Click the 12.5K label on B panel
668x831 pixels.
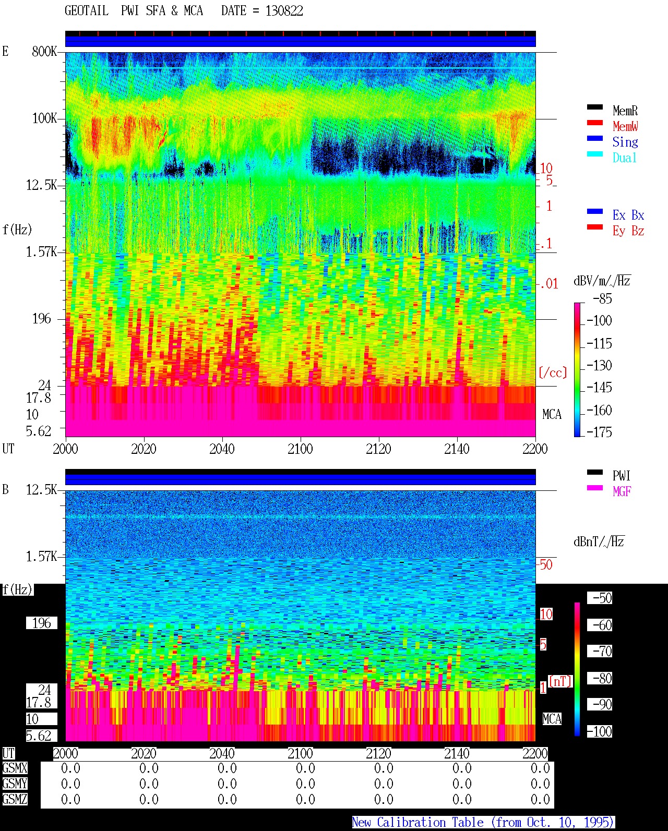click(x=42, y=490)
